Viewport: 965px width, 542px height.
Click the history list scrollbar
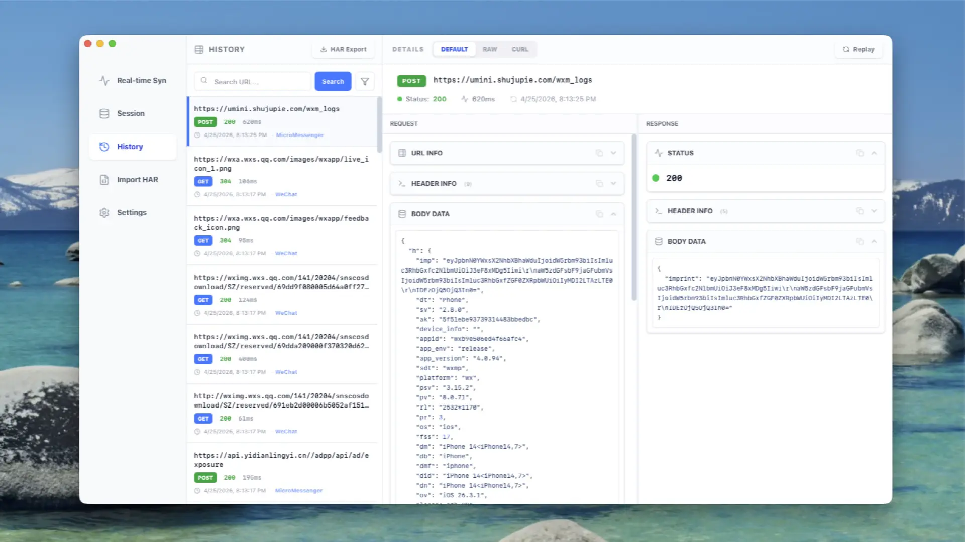(x=379, y=124)
